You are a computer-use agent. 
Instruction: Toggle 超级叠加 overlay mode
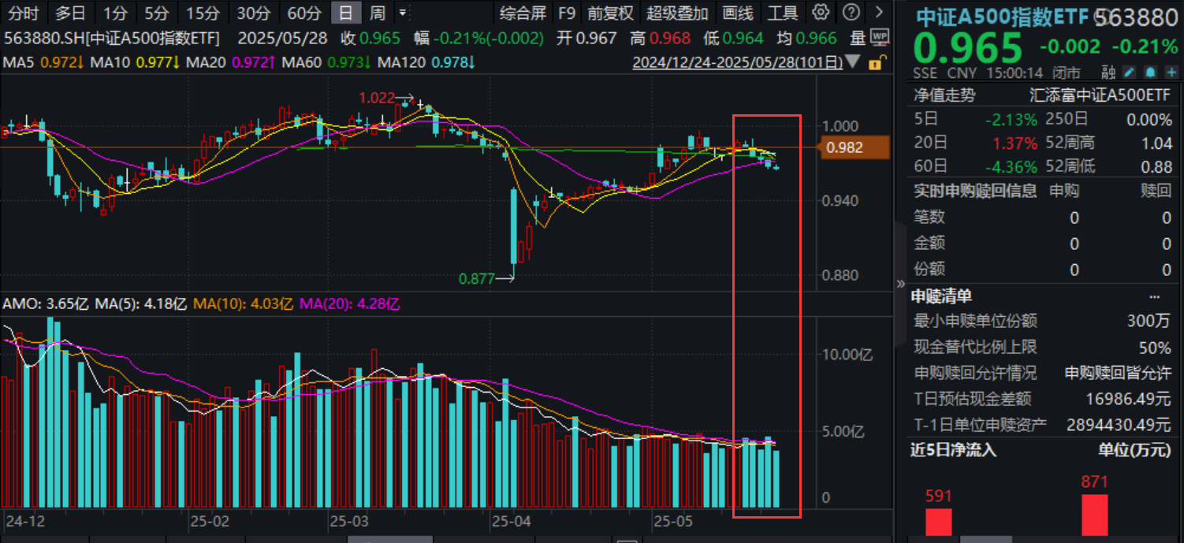679,13
